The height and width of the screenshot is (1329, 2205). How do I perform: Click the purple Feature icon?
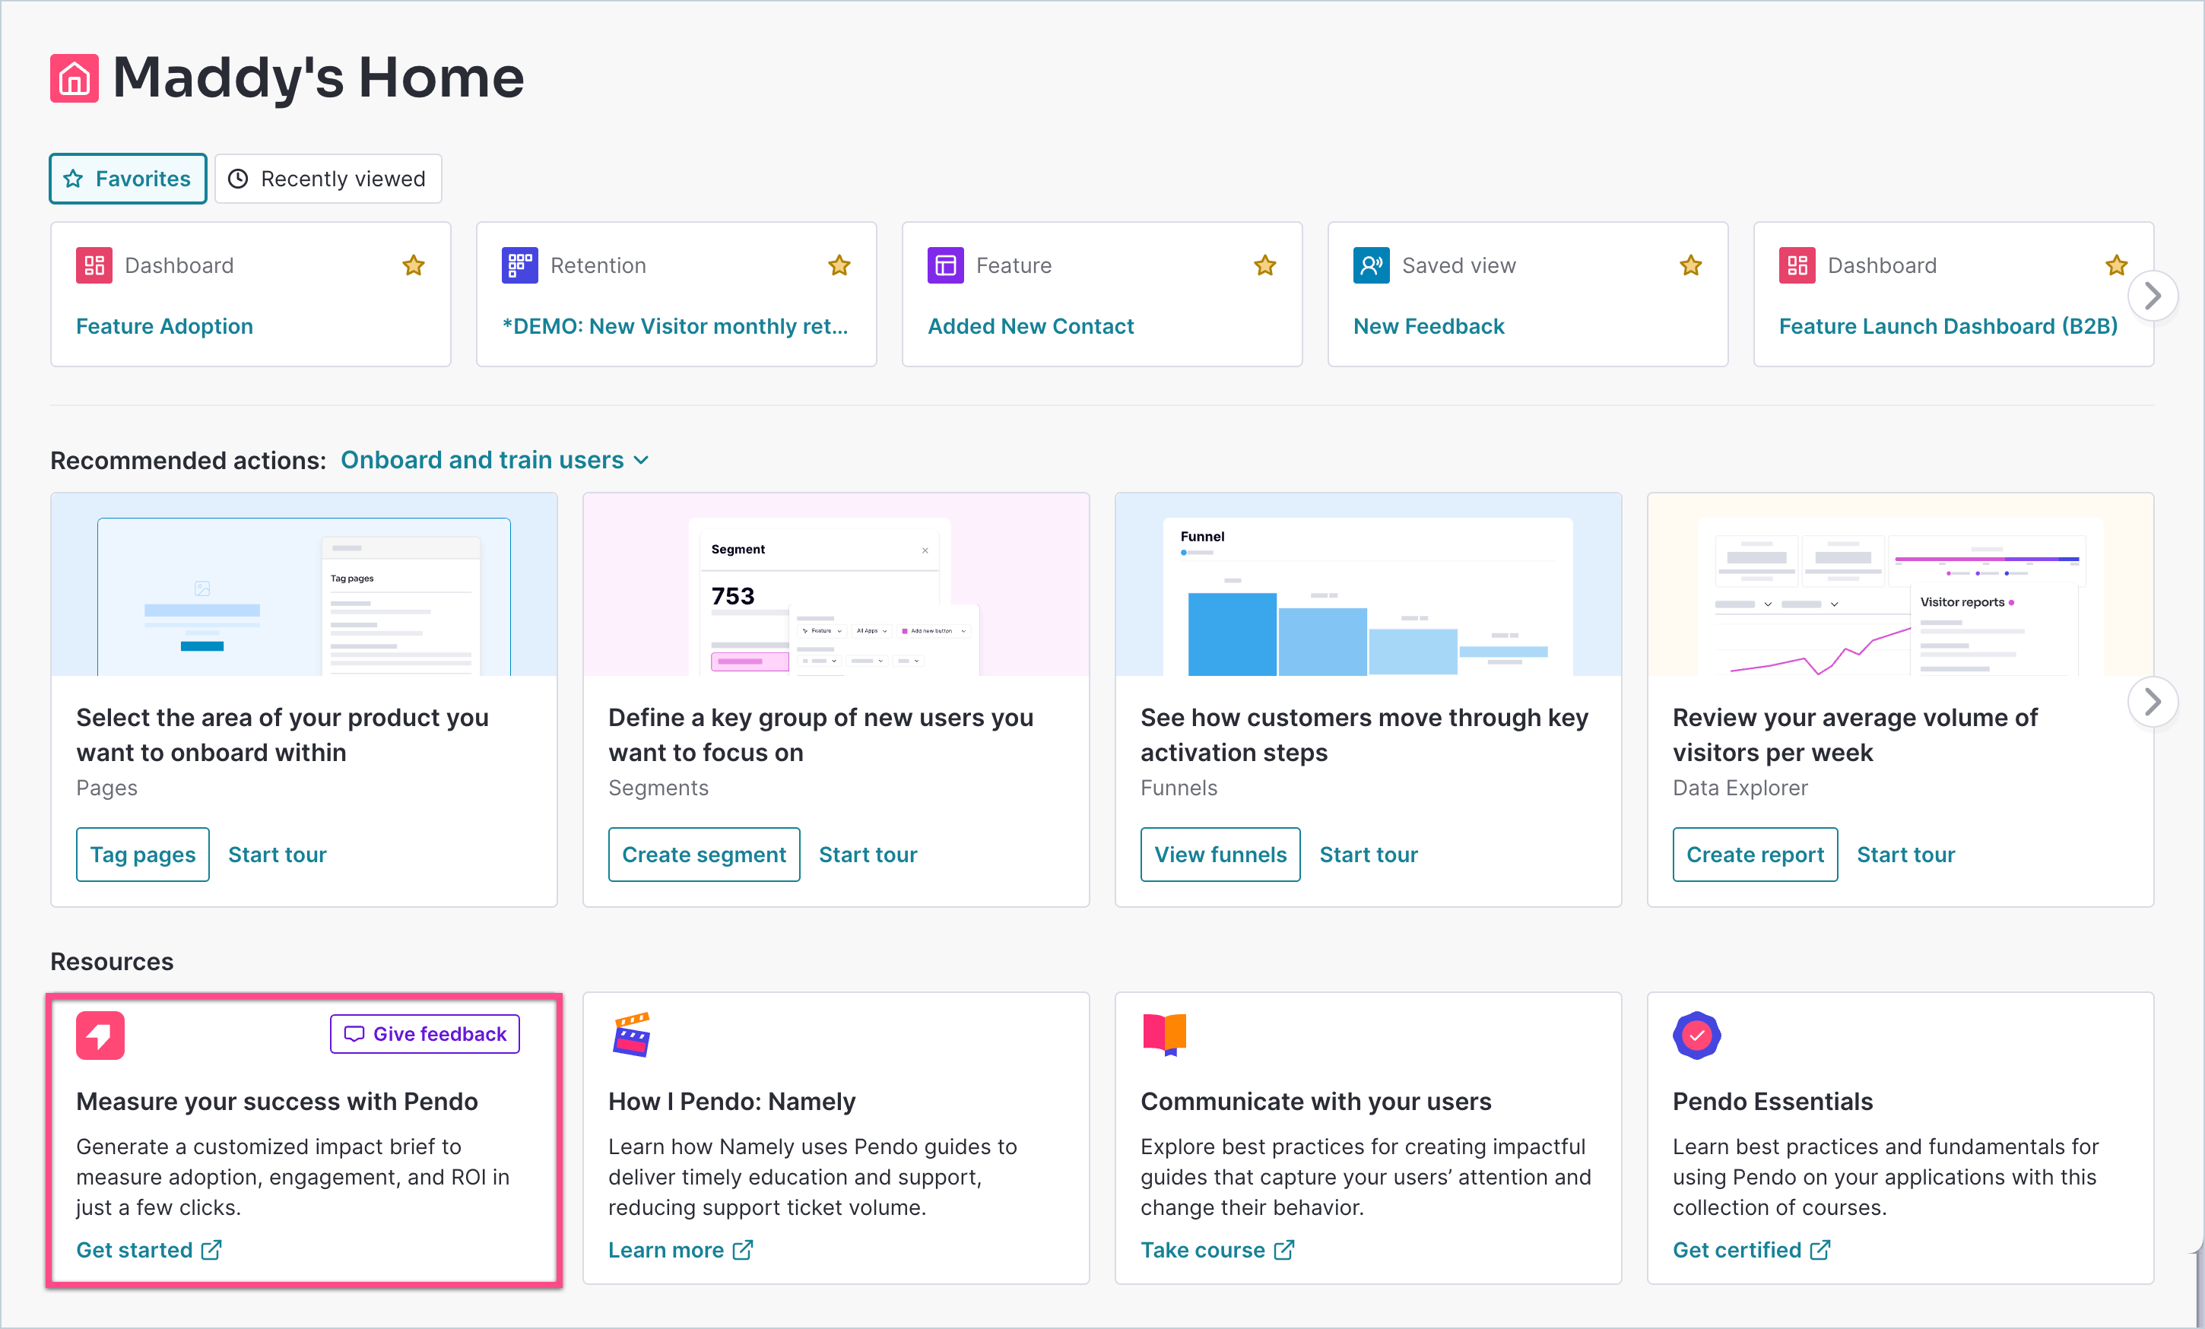[x=946, y=266]
